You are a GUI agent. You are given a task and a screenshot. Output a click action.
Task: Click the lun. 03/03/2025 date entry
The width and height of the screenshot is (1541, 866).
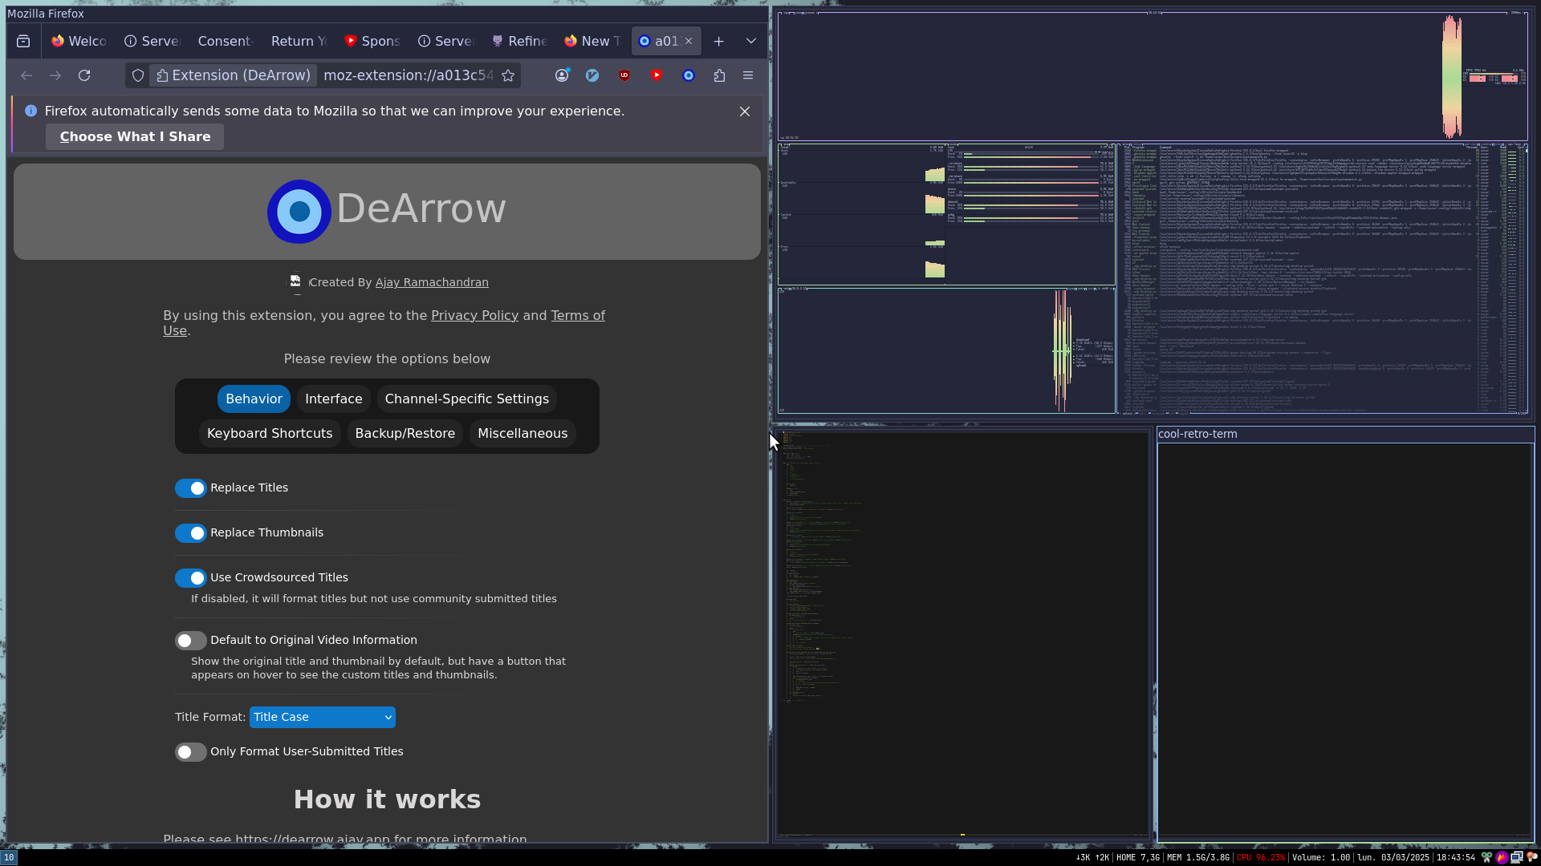point(1393,857)
